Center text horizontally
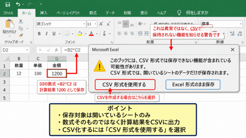The image size is (246, 138). click(x=126, y=33)
